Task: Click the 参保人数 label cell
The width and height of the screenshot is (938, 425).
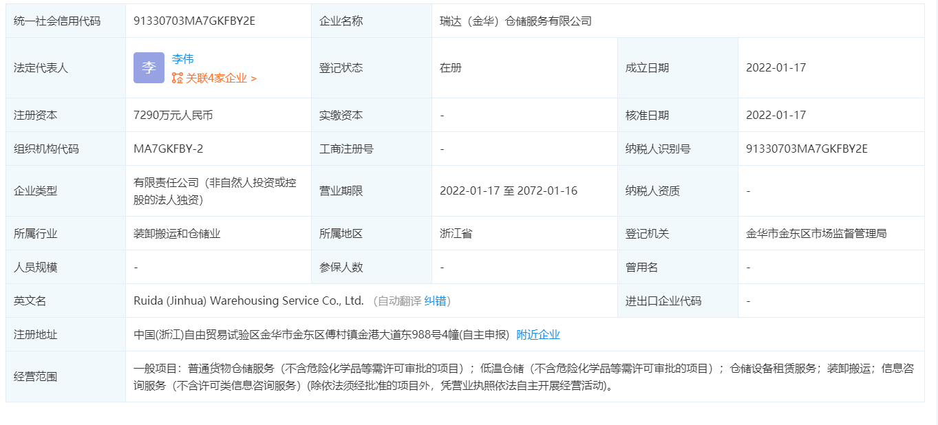Action: pos(372,267)
